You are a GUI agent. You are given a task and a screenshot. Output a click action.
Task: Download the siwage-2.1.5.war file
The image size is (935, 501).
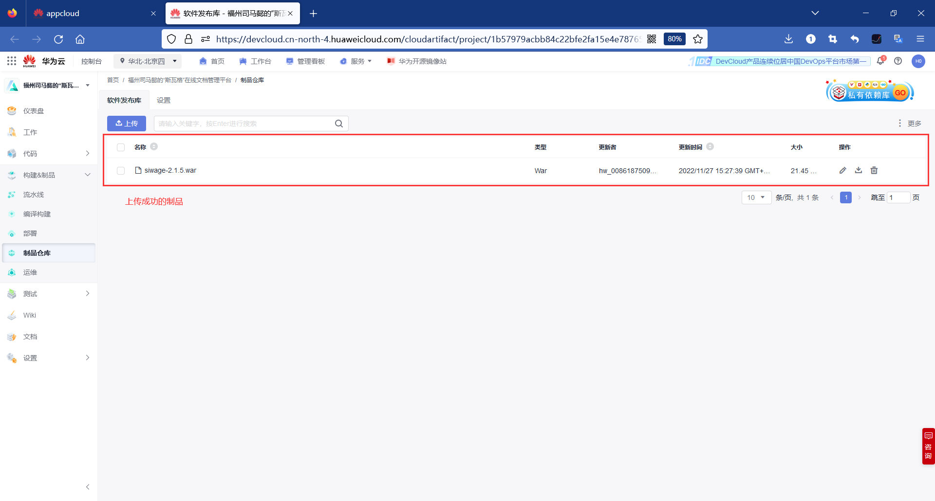click(x=859, y=170)
